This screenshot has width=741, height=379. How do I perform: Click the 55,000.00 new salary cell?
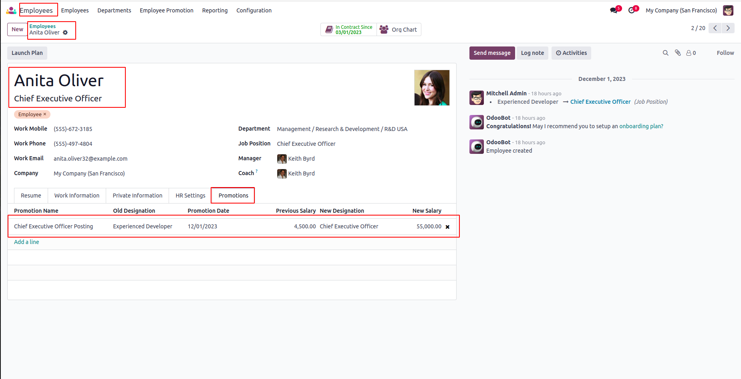[x=429, y=226]
